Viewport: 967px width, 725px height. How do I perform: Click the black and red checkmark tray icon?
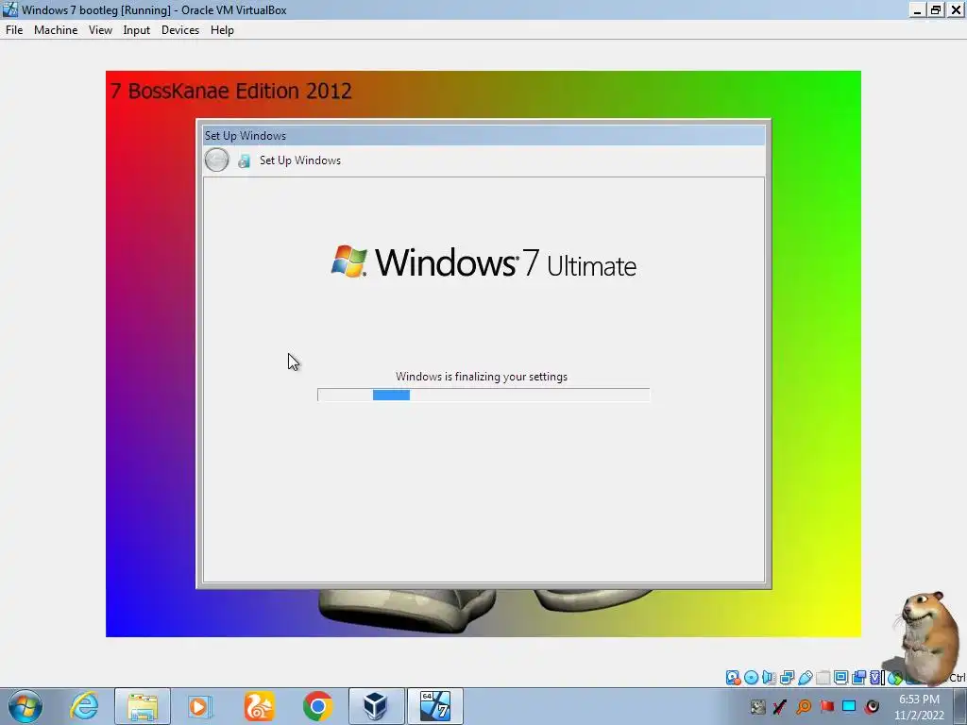point(779,706)
